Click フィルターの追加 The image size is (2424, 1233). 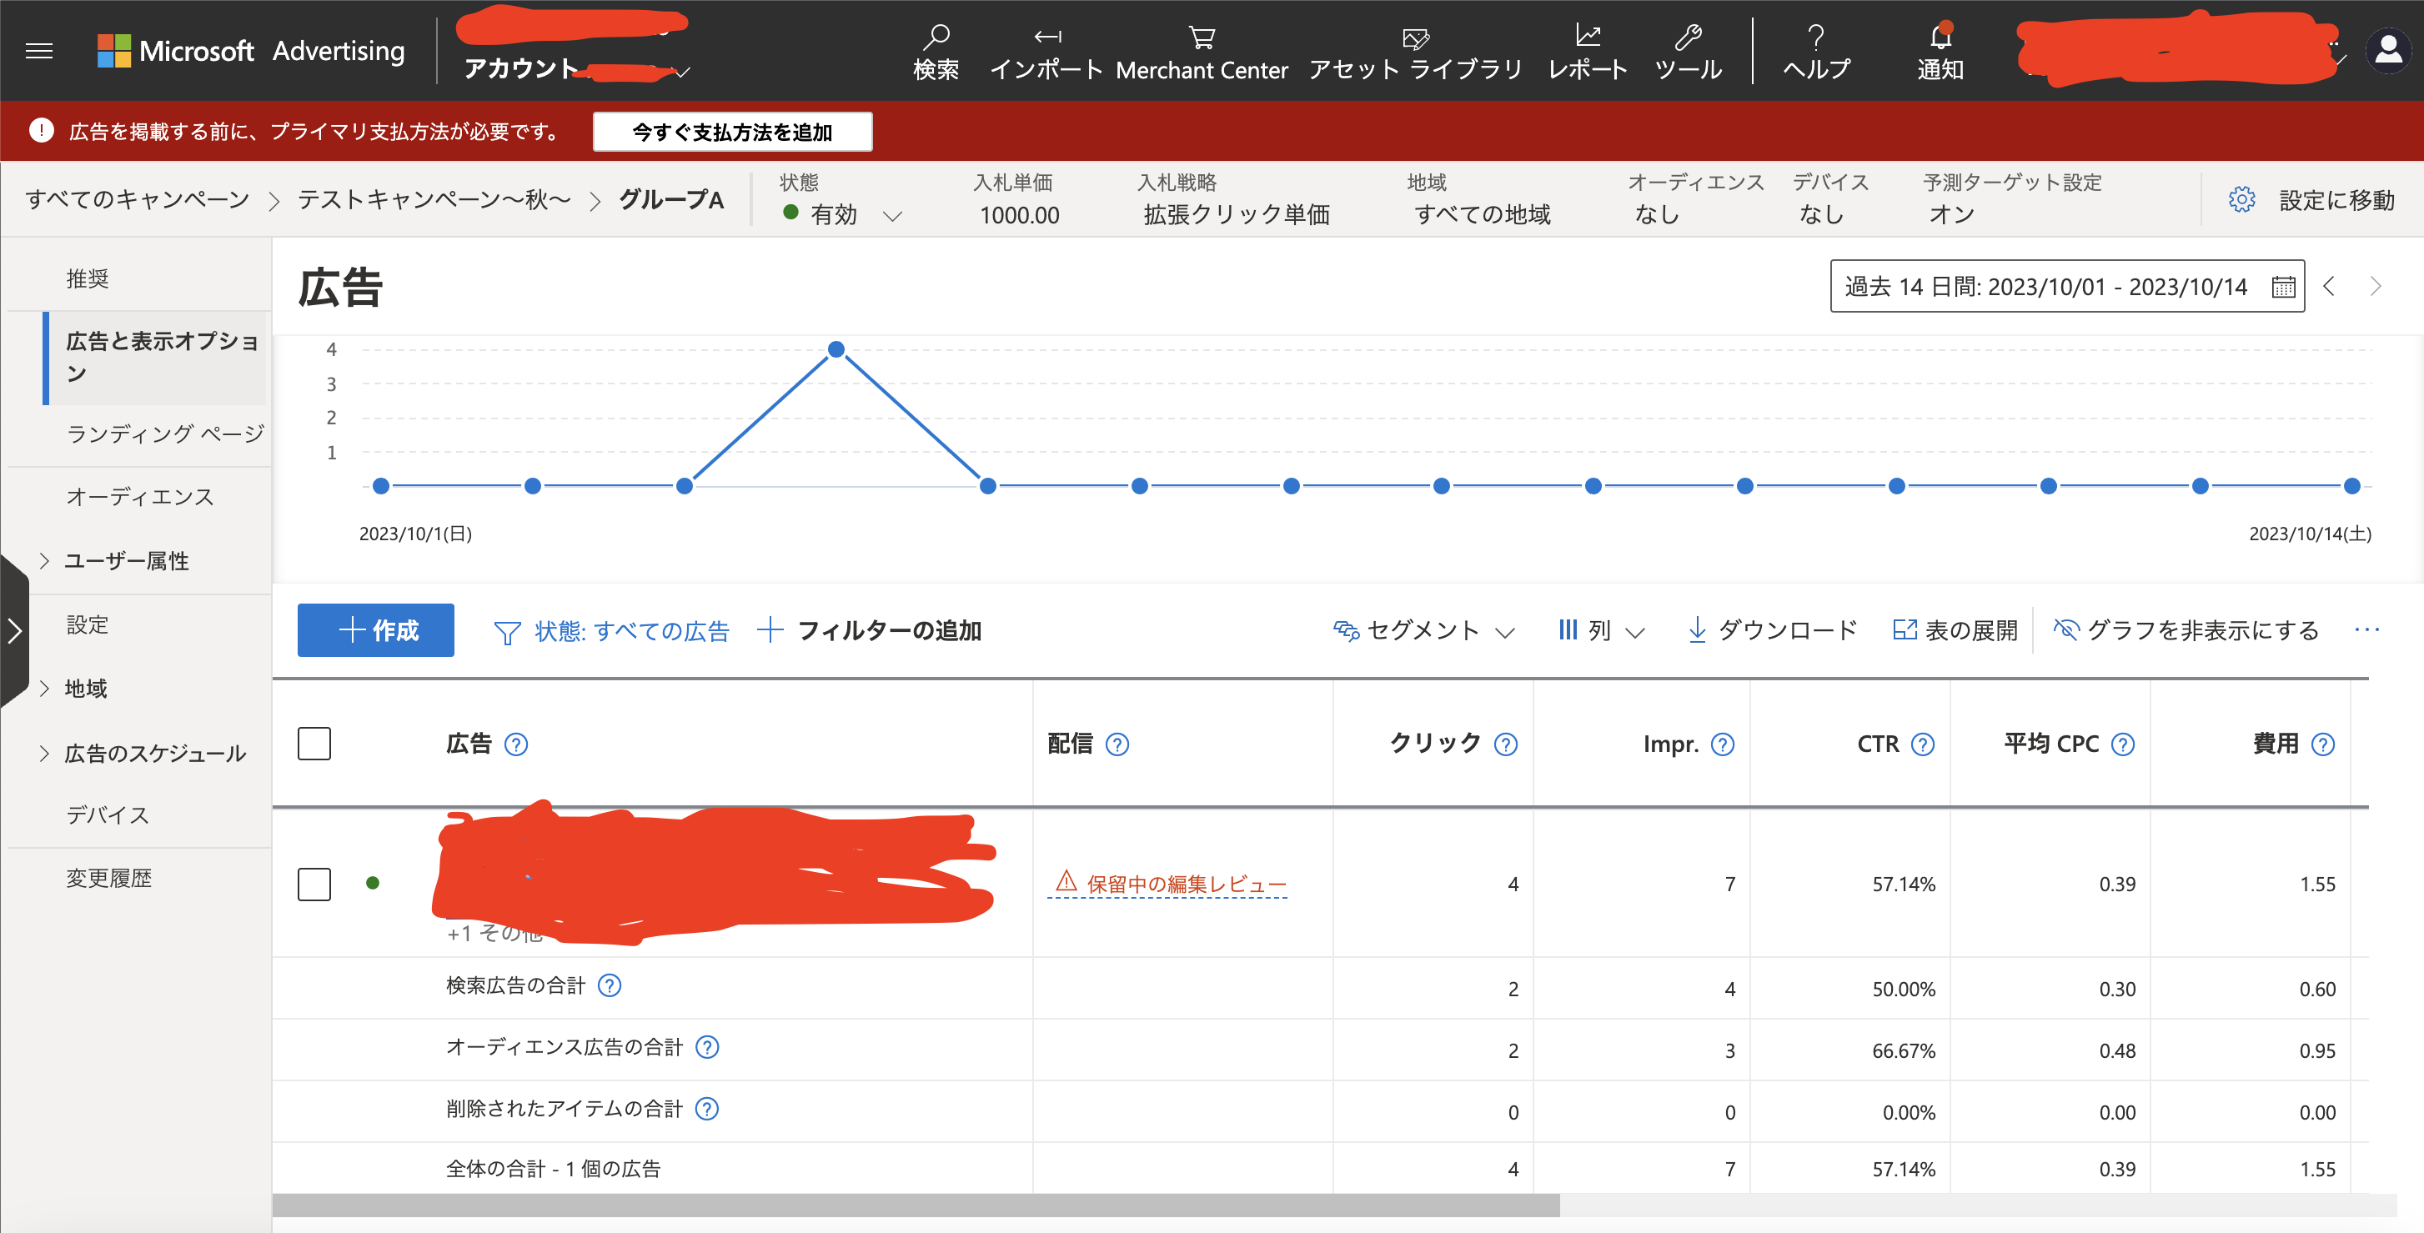pos(870,629)
